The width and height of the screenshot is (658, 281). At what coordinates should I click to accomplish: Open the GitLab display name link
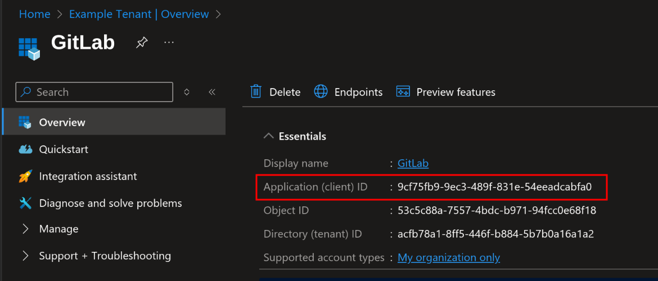click(x=413, y=164)
